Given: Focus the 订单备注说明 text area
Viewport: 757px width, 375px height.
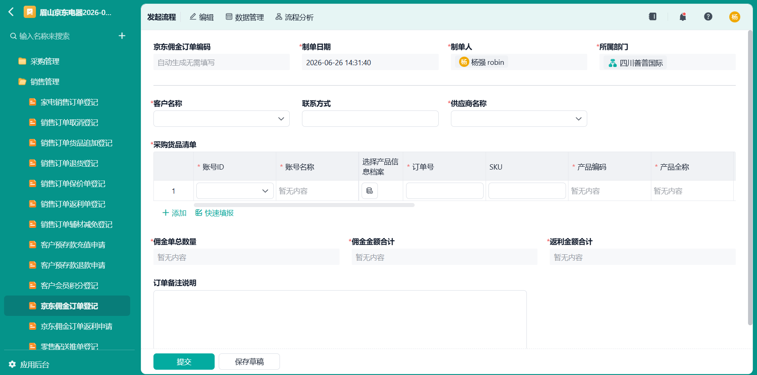Looking at the screenshot, I should coord(340,319).
